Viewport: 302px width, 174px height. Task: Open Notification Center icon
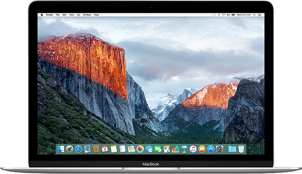pyautogui.click(x=260, y=15)
